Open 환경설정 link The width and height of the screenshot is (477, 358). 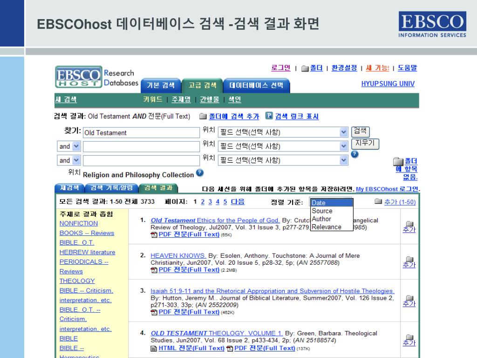tap(344, 68)
